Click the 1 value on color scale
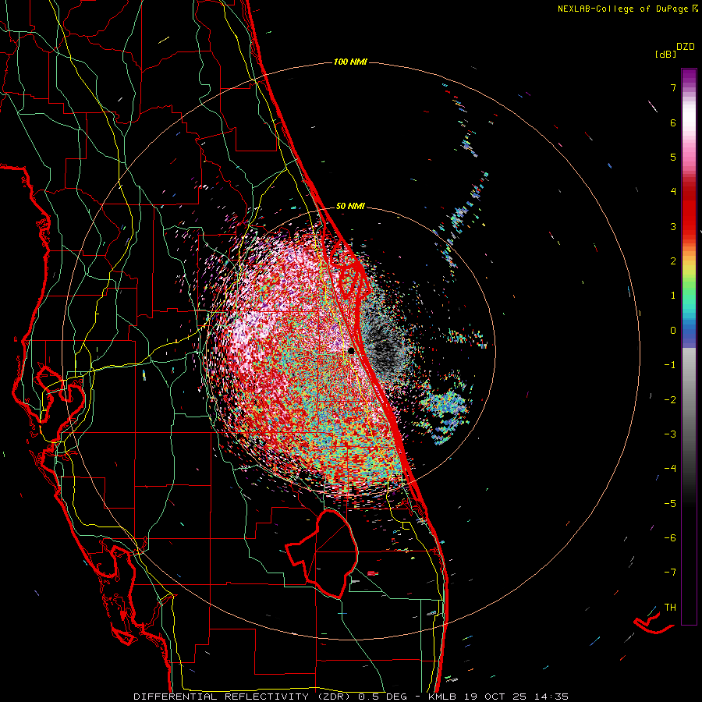702x702 pixels. coord(673,296)
